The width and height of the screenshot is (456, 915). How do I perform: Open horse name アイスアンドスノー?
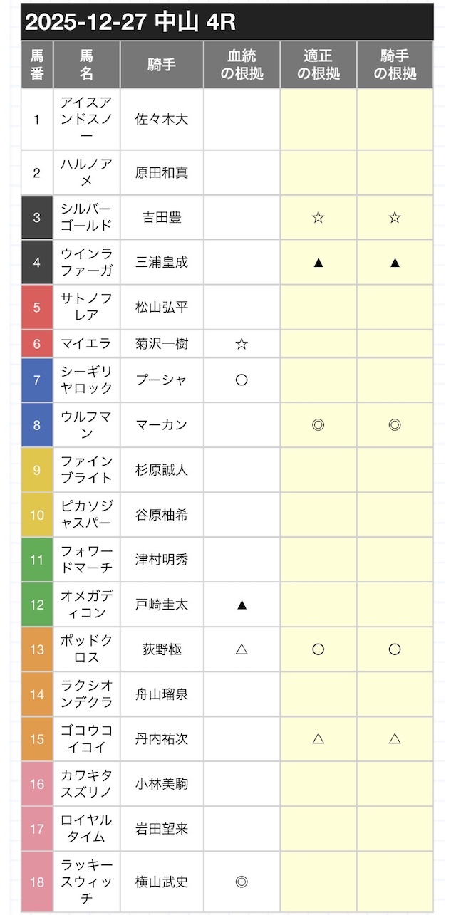(87, 119)
